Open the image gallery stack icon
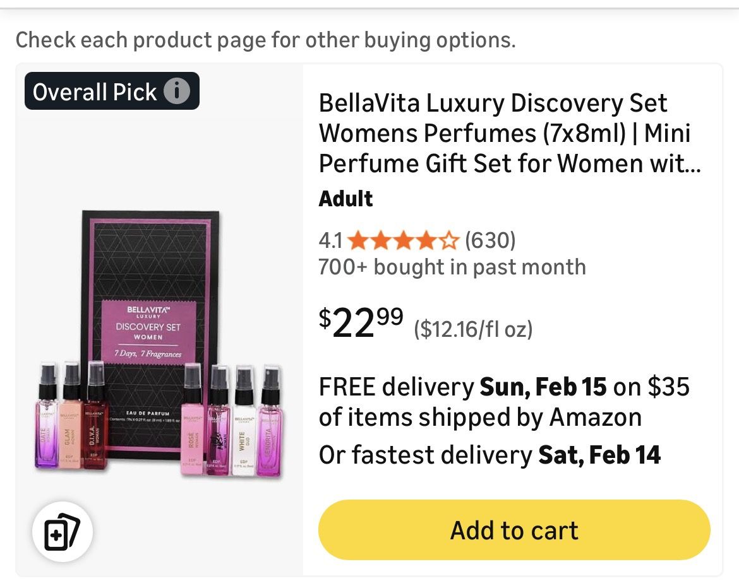739x586 pixels. [x=61, y=533]
